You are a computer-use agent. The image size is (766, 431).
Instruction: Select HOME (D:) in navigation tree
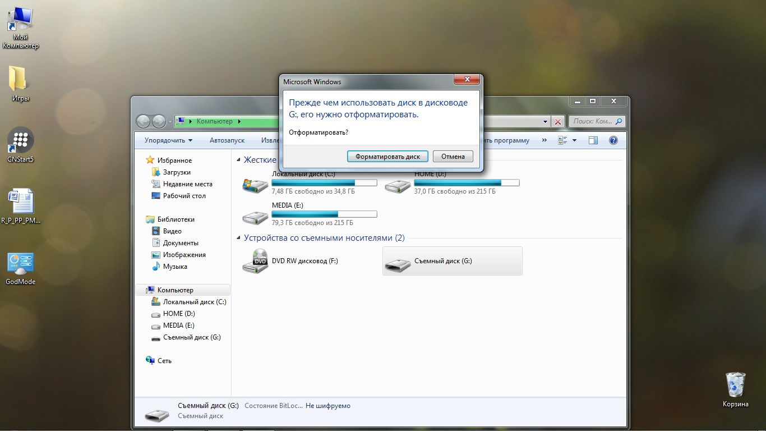[179, 314]
